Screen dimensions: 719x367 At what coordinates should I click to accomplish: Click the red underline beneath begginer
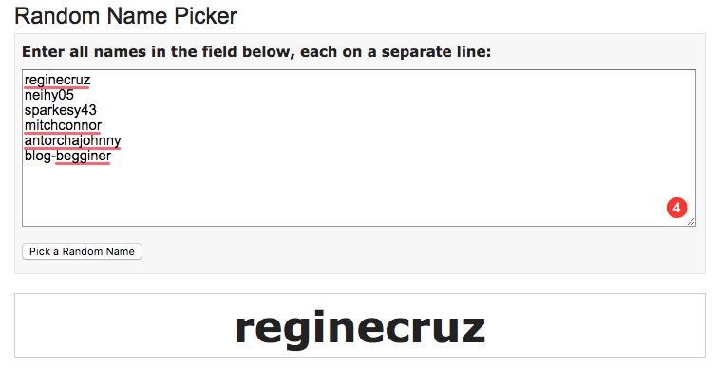coord(83,163)
